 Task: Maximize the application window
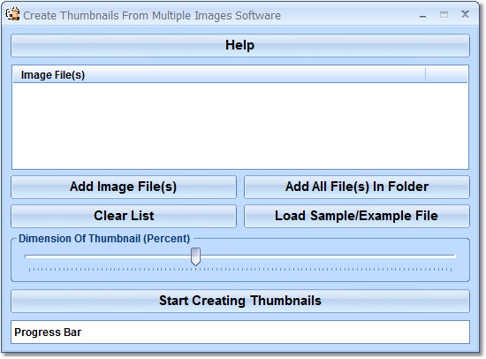(444, 14)
